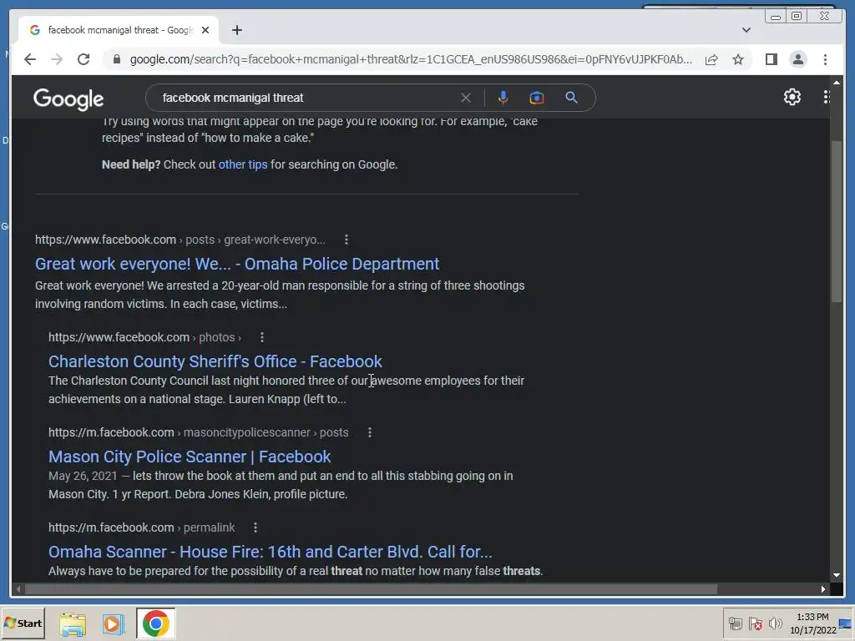Click the browser forward arrow
Viewport: 855px width, 641px height.
coord(57,59)
